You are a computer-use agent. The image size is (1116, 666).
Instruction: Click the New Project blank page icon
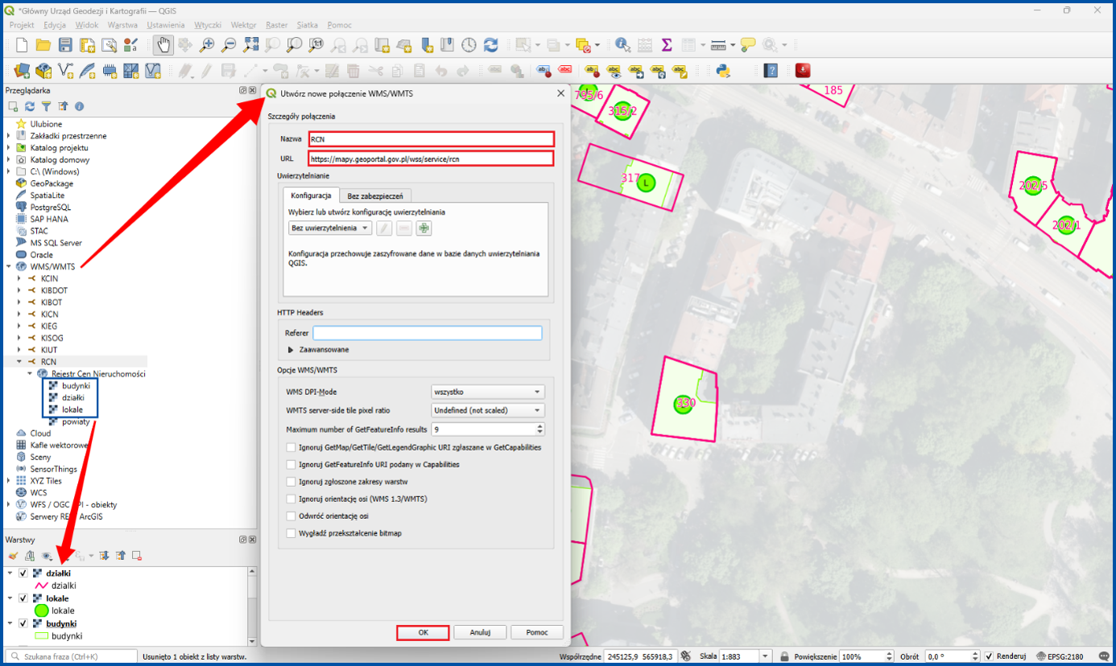22,45
